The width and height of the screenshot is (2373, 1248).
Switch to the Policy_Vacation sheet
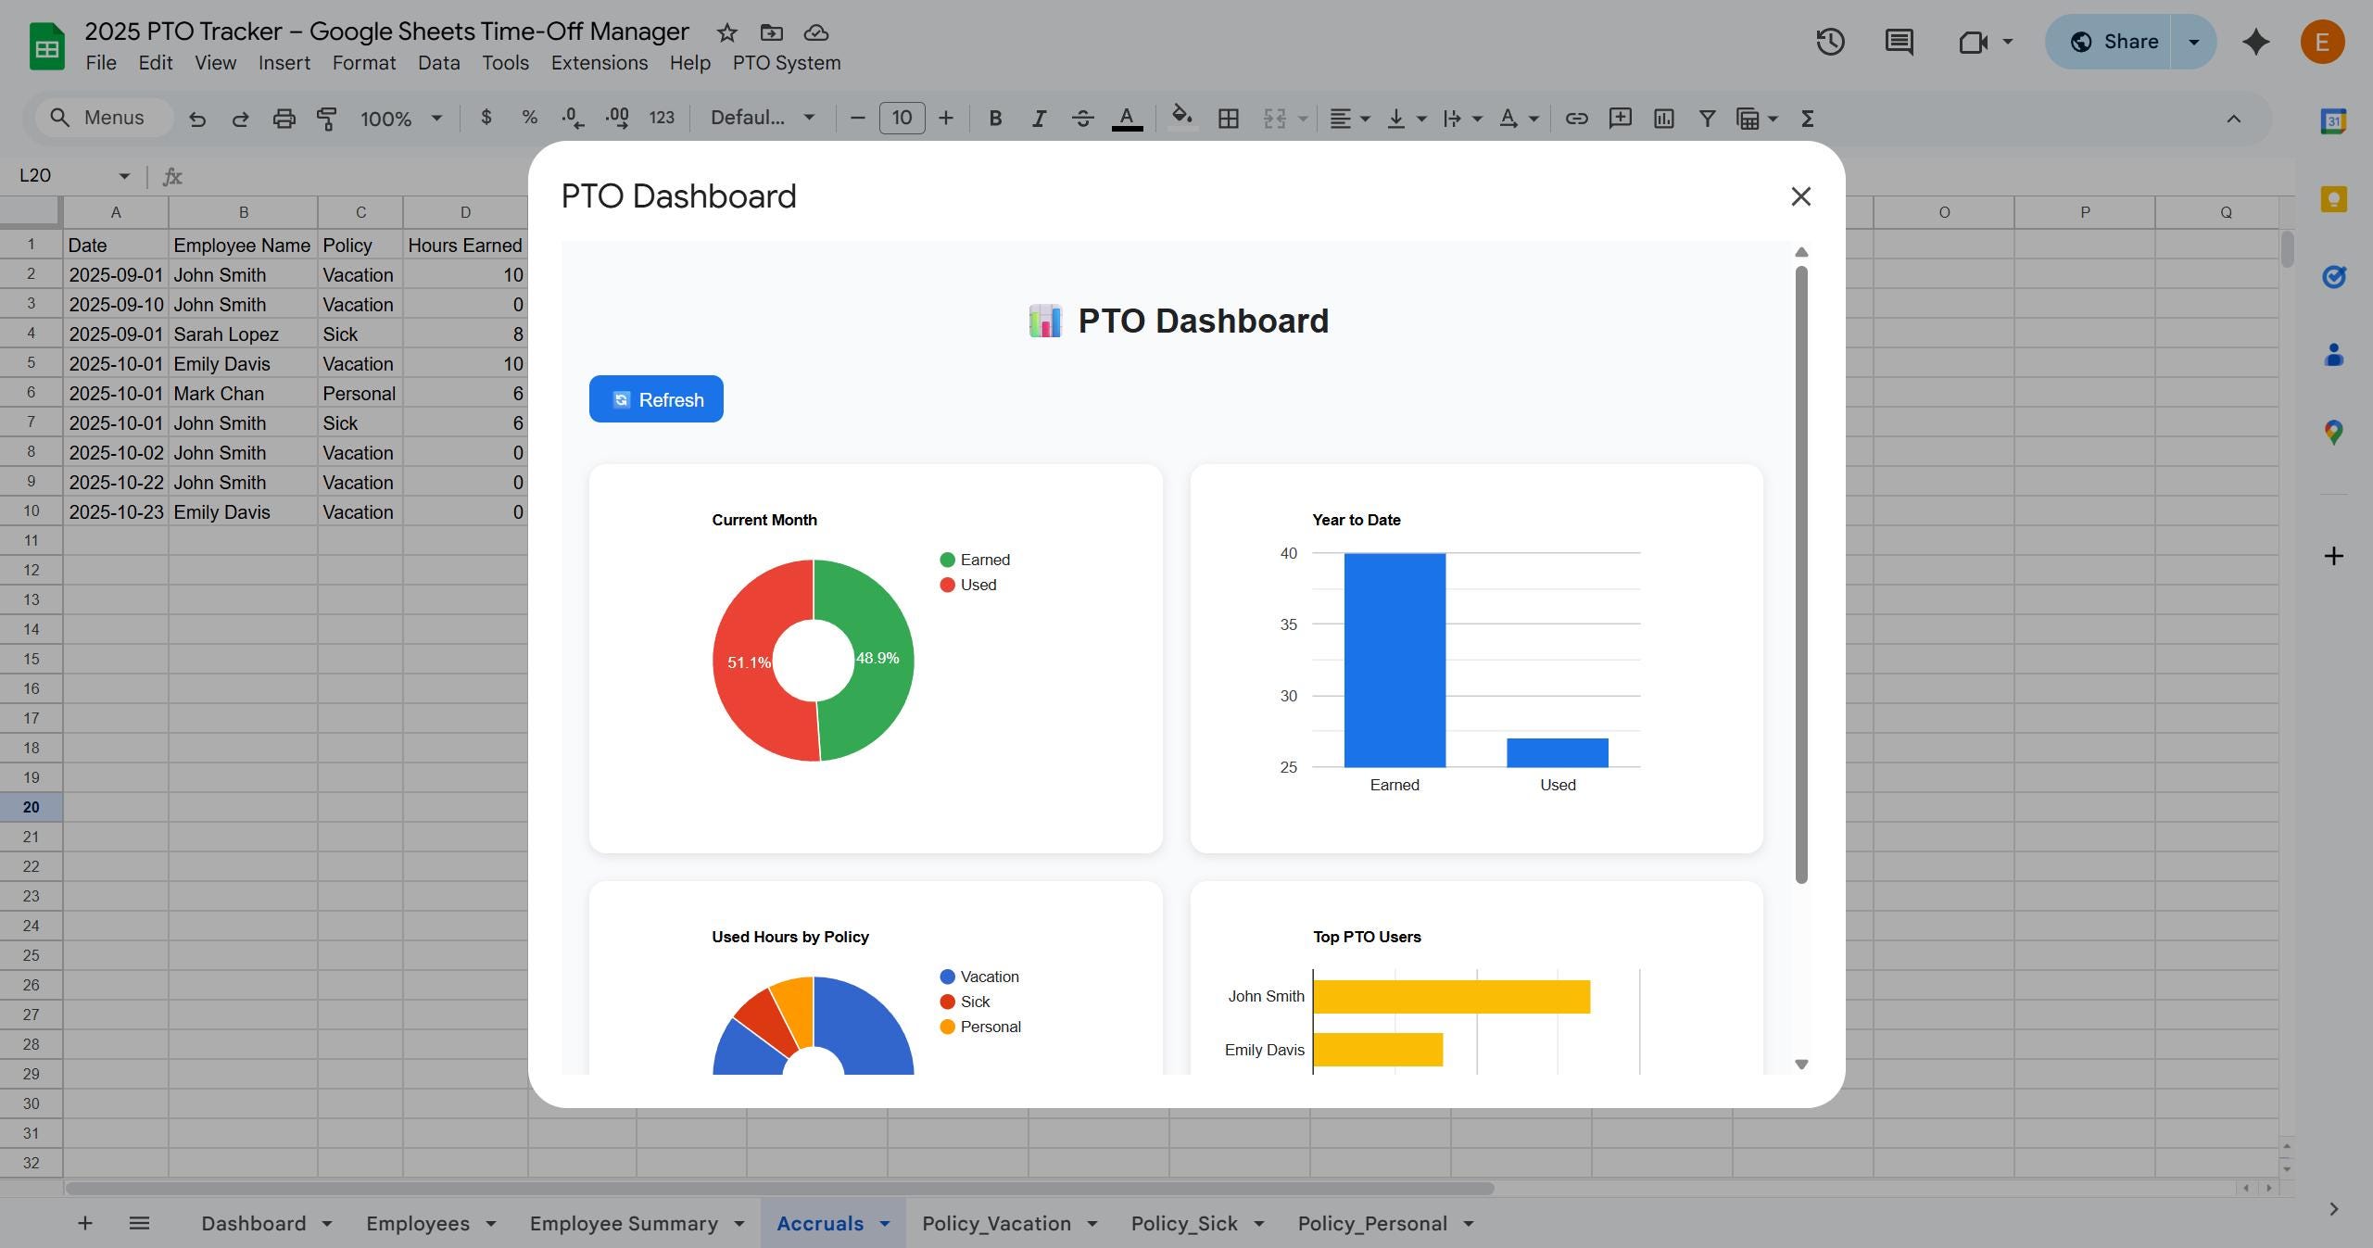(996, 1224)
